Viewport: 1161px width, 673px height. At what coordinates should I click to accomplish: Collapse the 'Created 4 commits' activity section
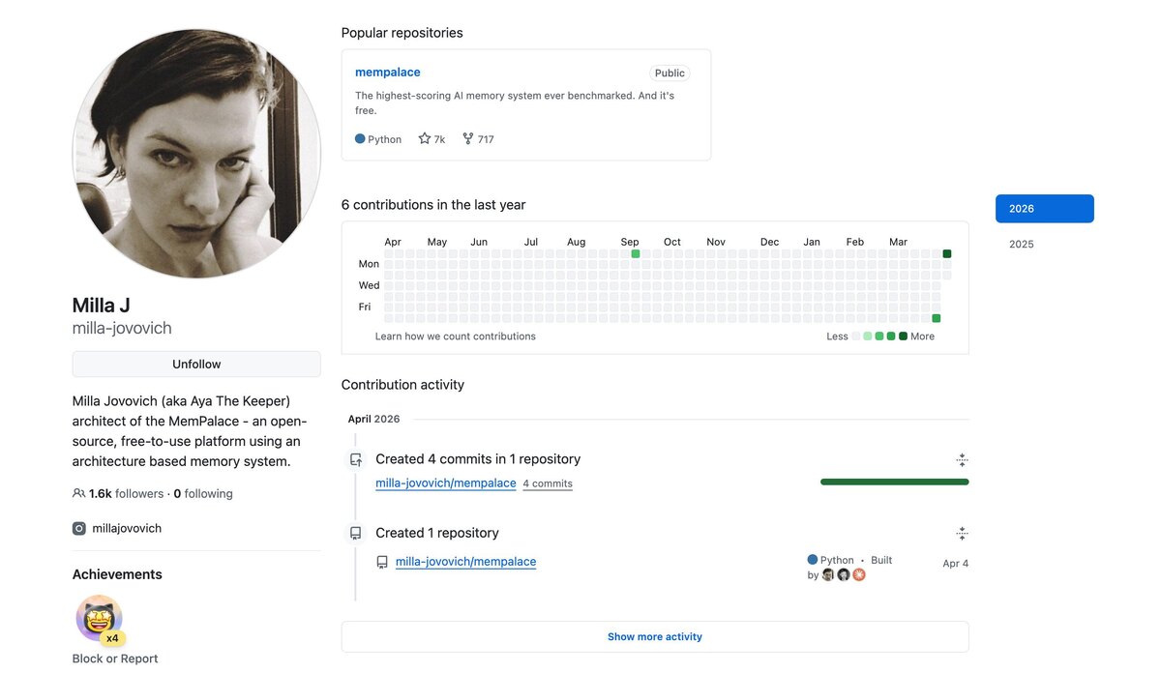tap(962, 460)
